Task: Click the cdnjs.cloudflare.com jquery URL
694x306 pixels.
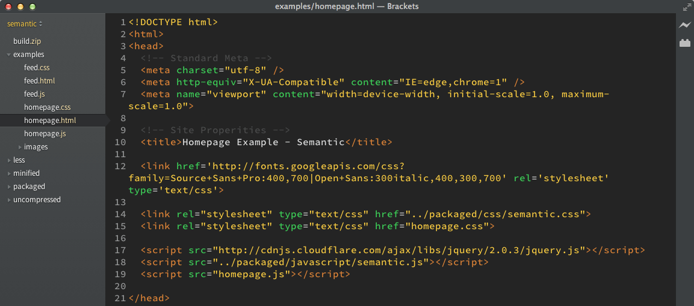Action: [399, 250]
